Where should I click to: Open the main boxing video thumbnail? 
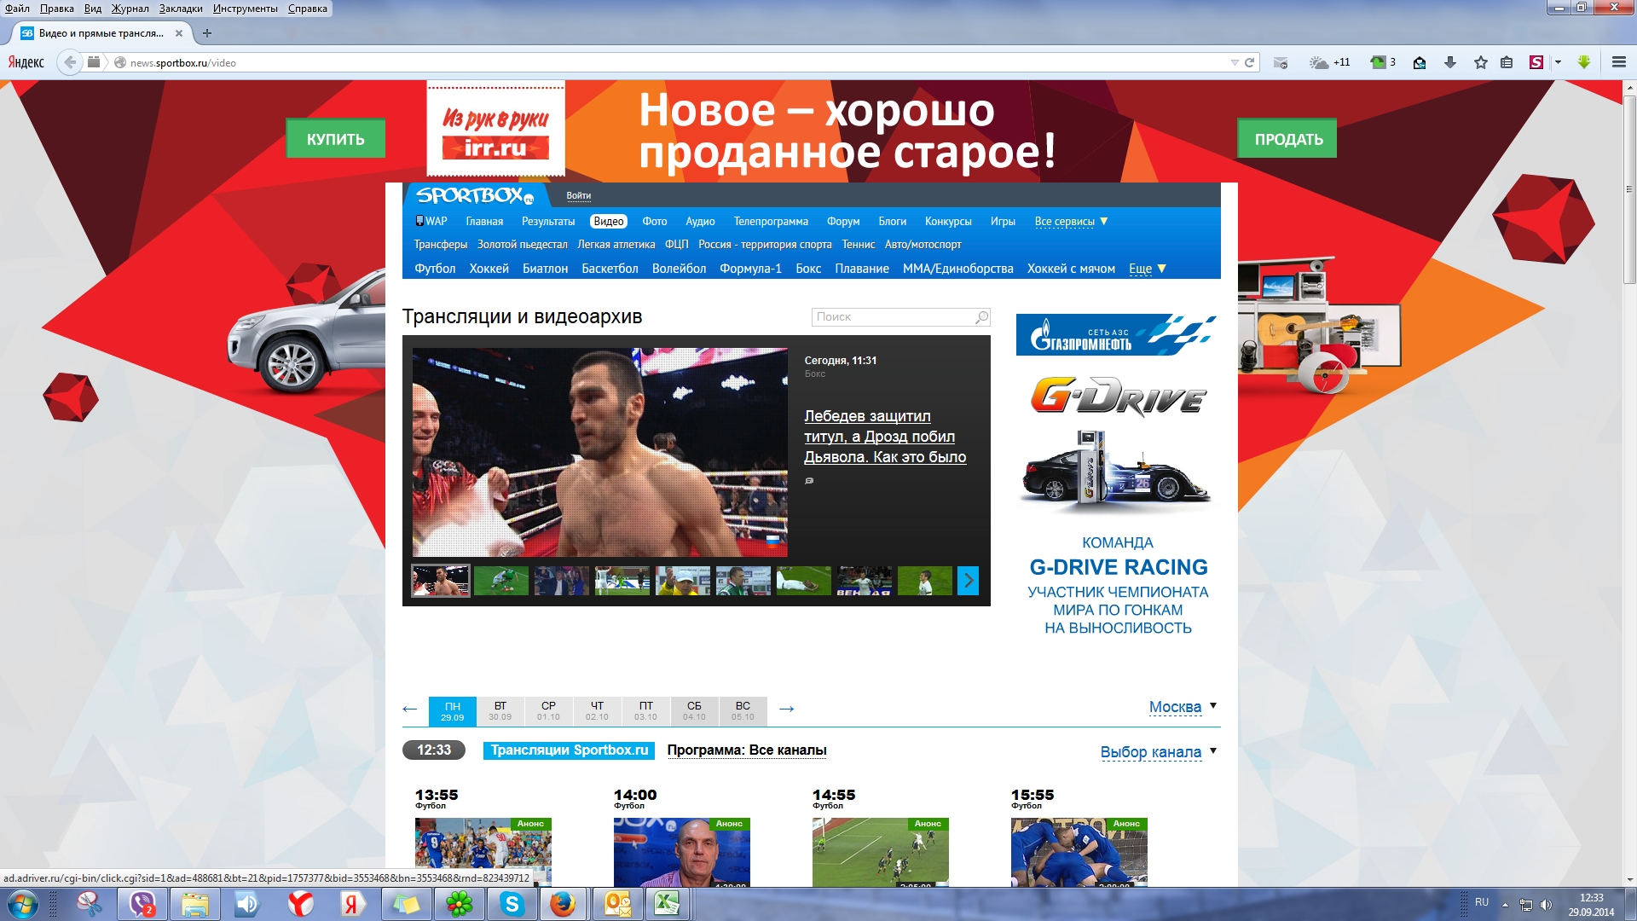click(599, 452)
